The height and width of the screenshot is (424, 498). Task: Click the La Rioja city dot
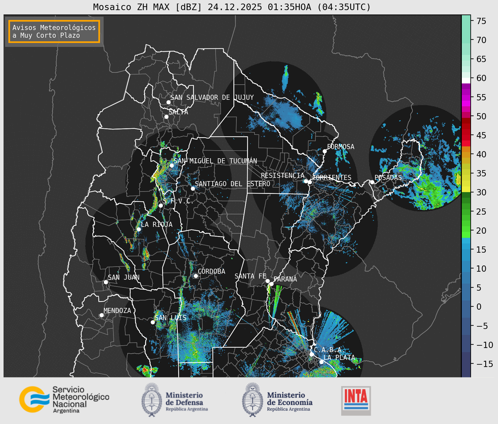139,229
